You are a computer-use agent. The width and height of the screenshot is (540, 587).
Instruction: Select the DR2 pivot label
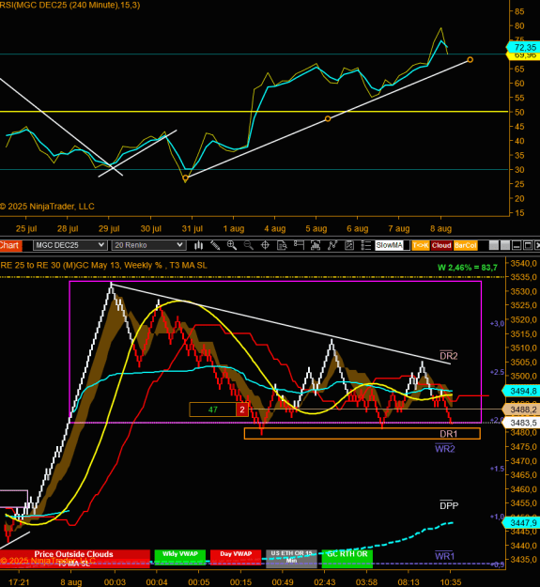(x=448, y=356)
